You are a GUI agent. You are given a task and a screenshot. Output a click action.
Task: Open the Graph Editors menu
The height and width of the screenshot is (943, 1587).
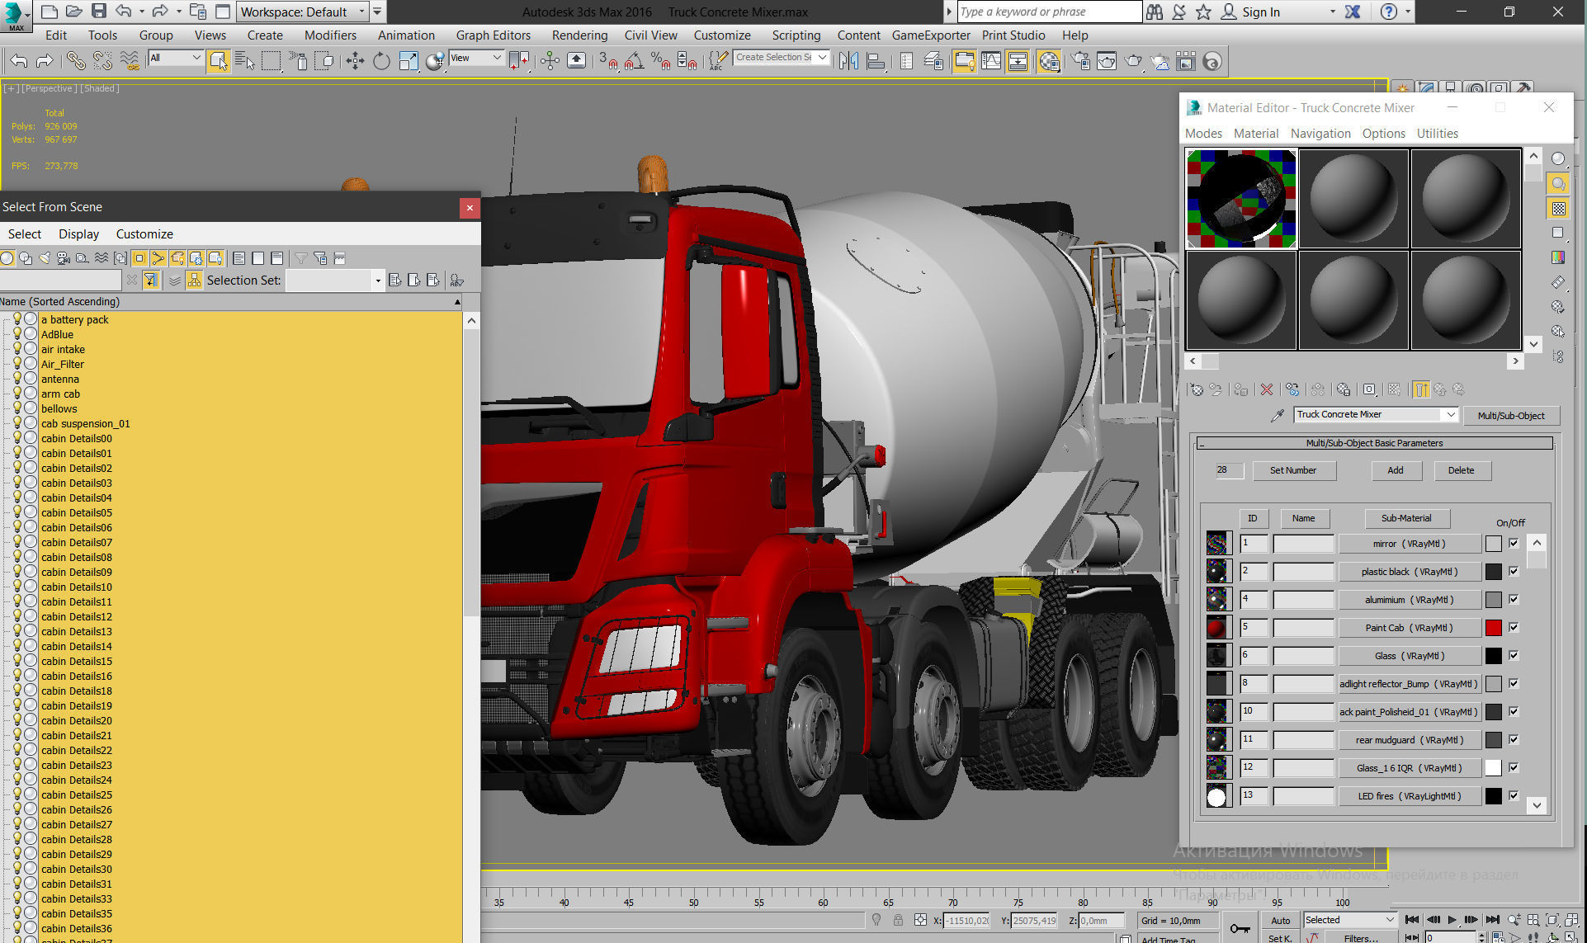[x=493, y=35]
